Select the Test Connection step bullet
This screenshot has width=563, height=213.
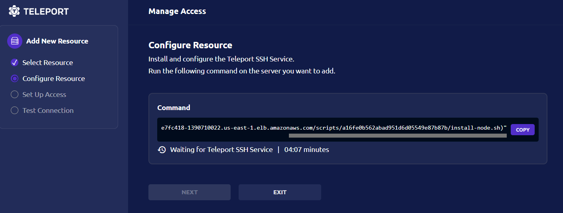15,110
